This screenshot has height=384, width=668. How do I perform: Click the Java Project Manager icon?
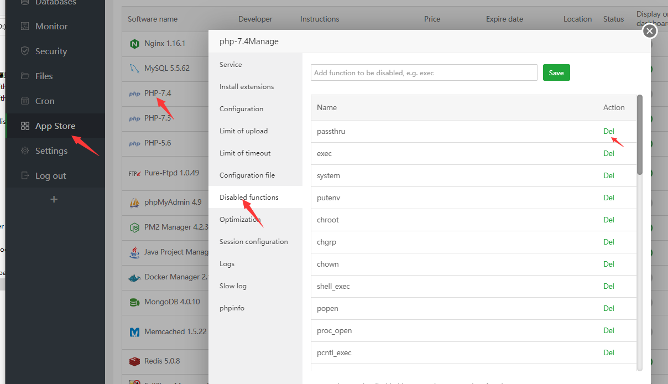pyautogui.click(x=134, y=252)
